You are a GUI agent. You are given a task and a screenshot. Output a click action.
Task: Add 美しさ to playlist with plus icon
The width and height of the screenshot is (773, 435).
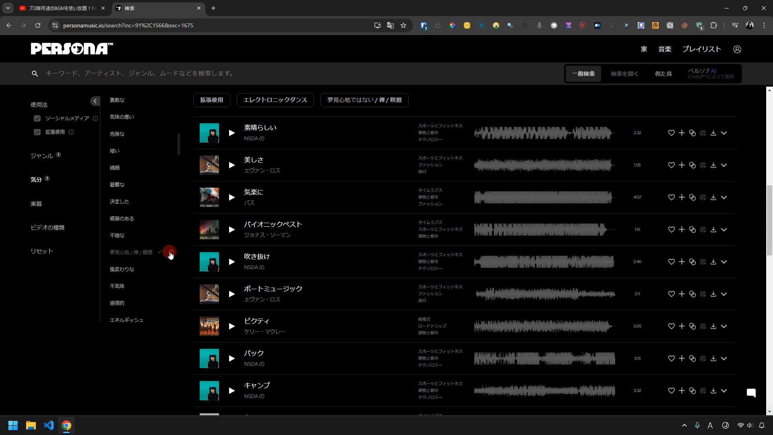click(x=682, y=165)
